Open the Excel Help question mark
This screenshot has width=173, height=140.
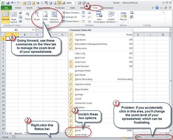point(157,8)
